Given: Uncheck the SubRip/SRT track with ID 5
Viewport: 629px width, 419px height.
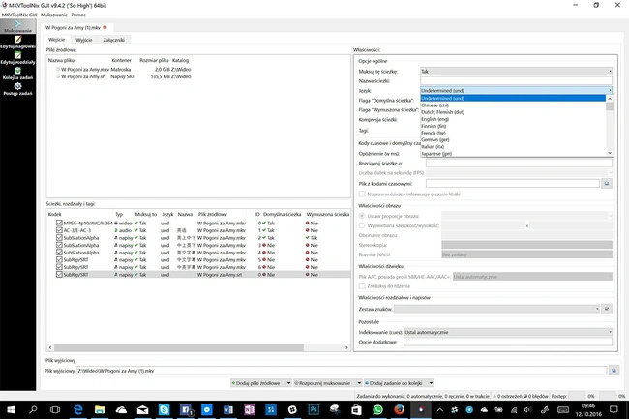Looking at the screenshot, I should click(59, 260).
